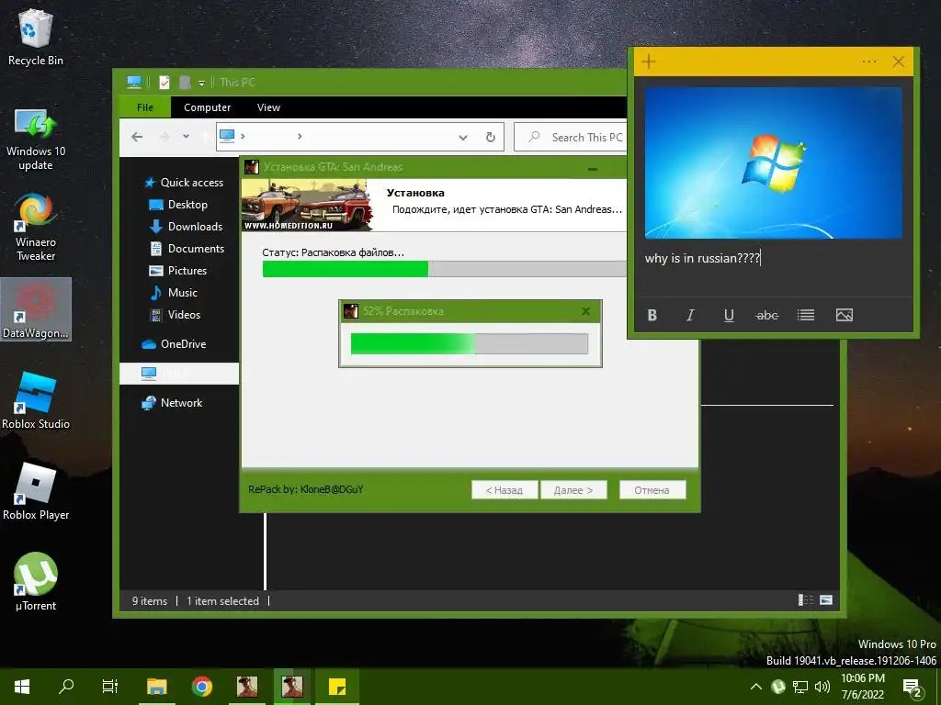Close the 52% Распаковка progress dialog
The width and height of the screenshot is (941, 705).
(x=585, y=311)
